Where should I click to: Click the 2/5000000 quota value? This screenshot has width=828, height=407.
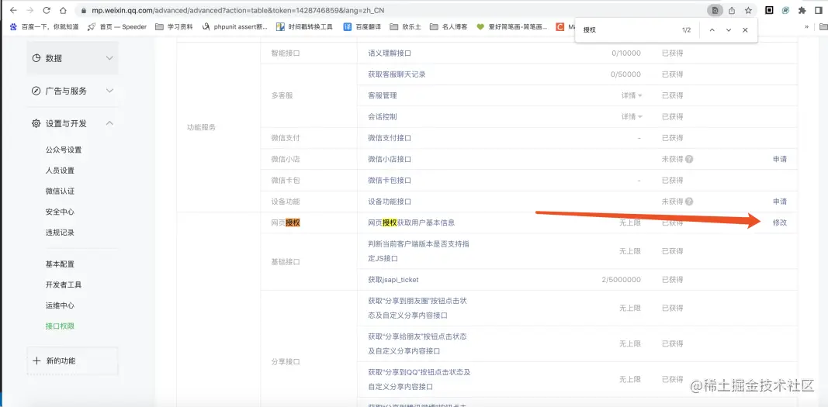click(x=621, y=279)
